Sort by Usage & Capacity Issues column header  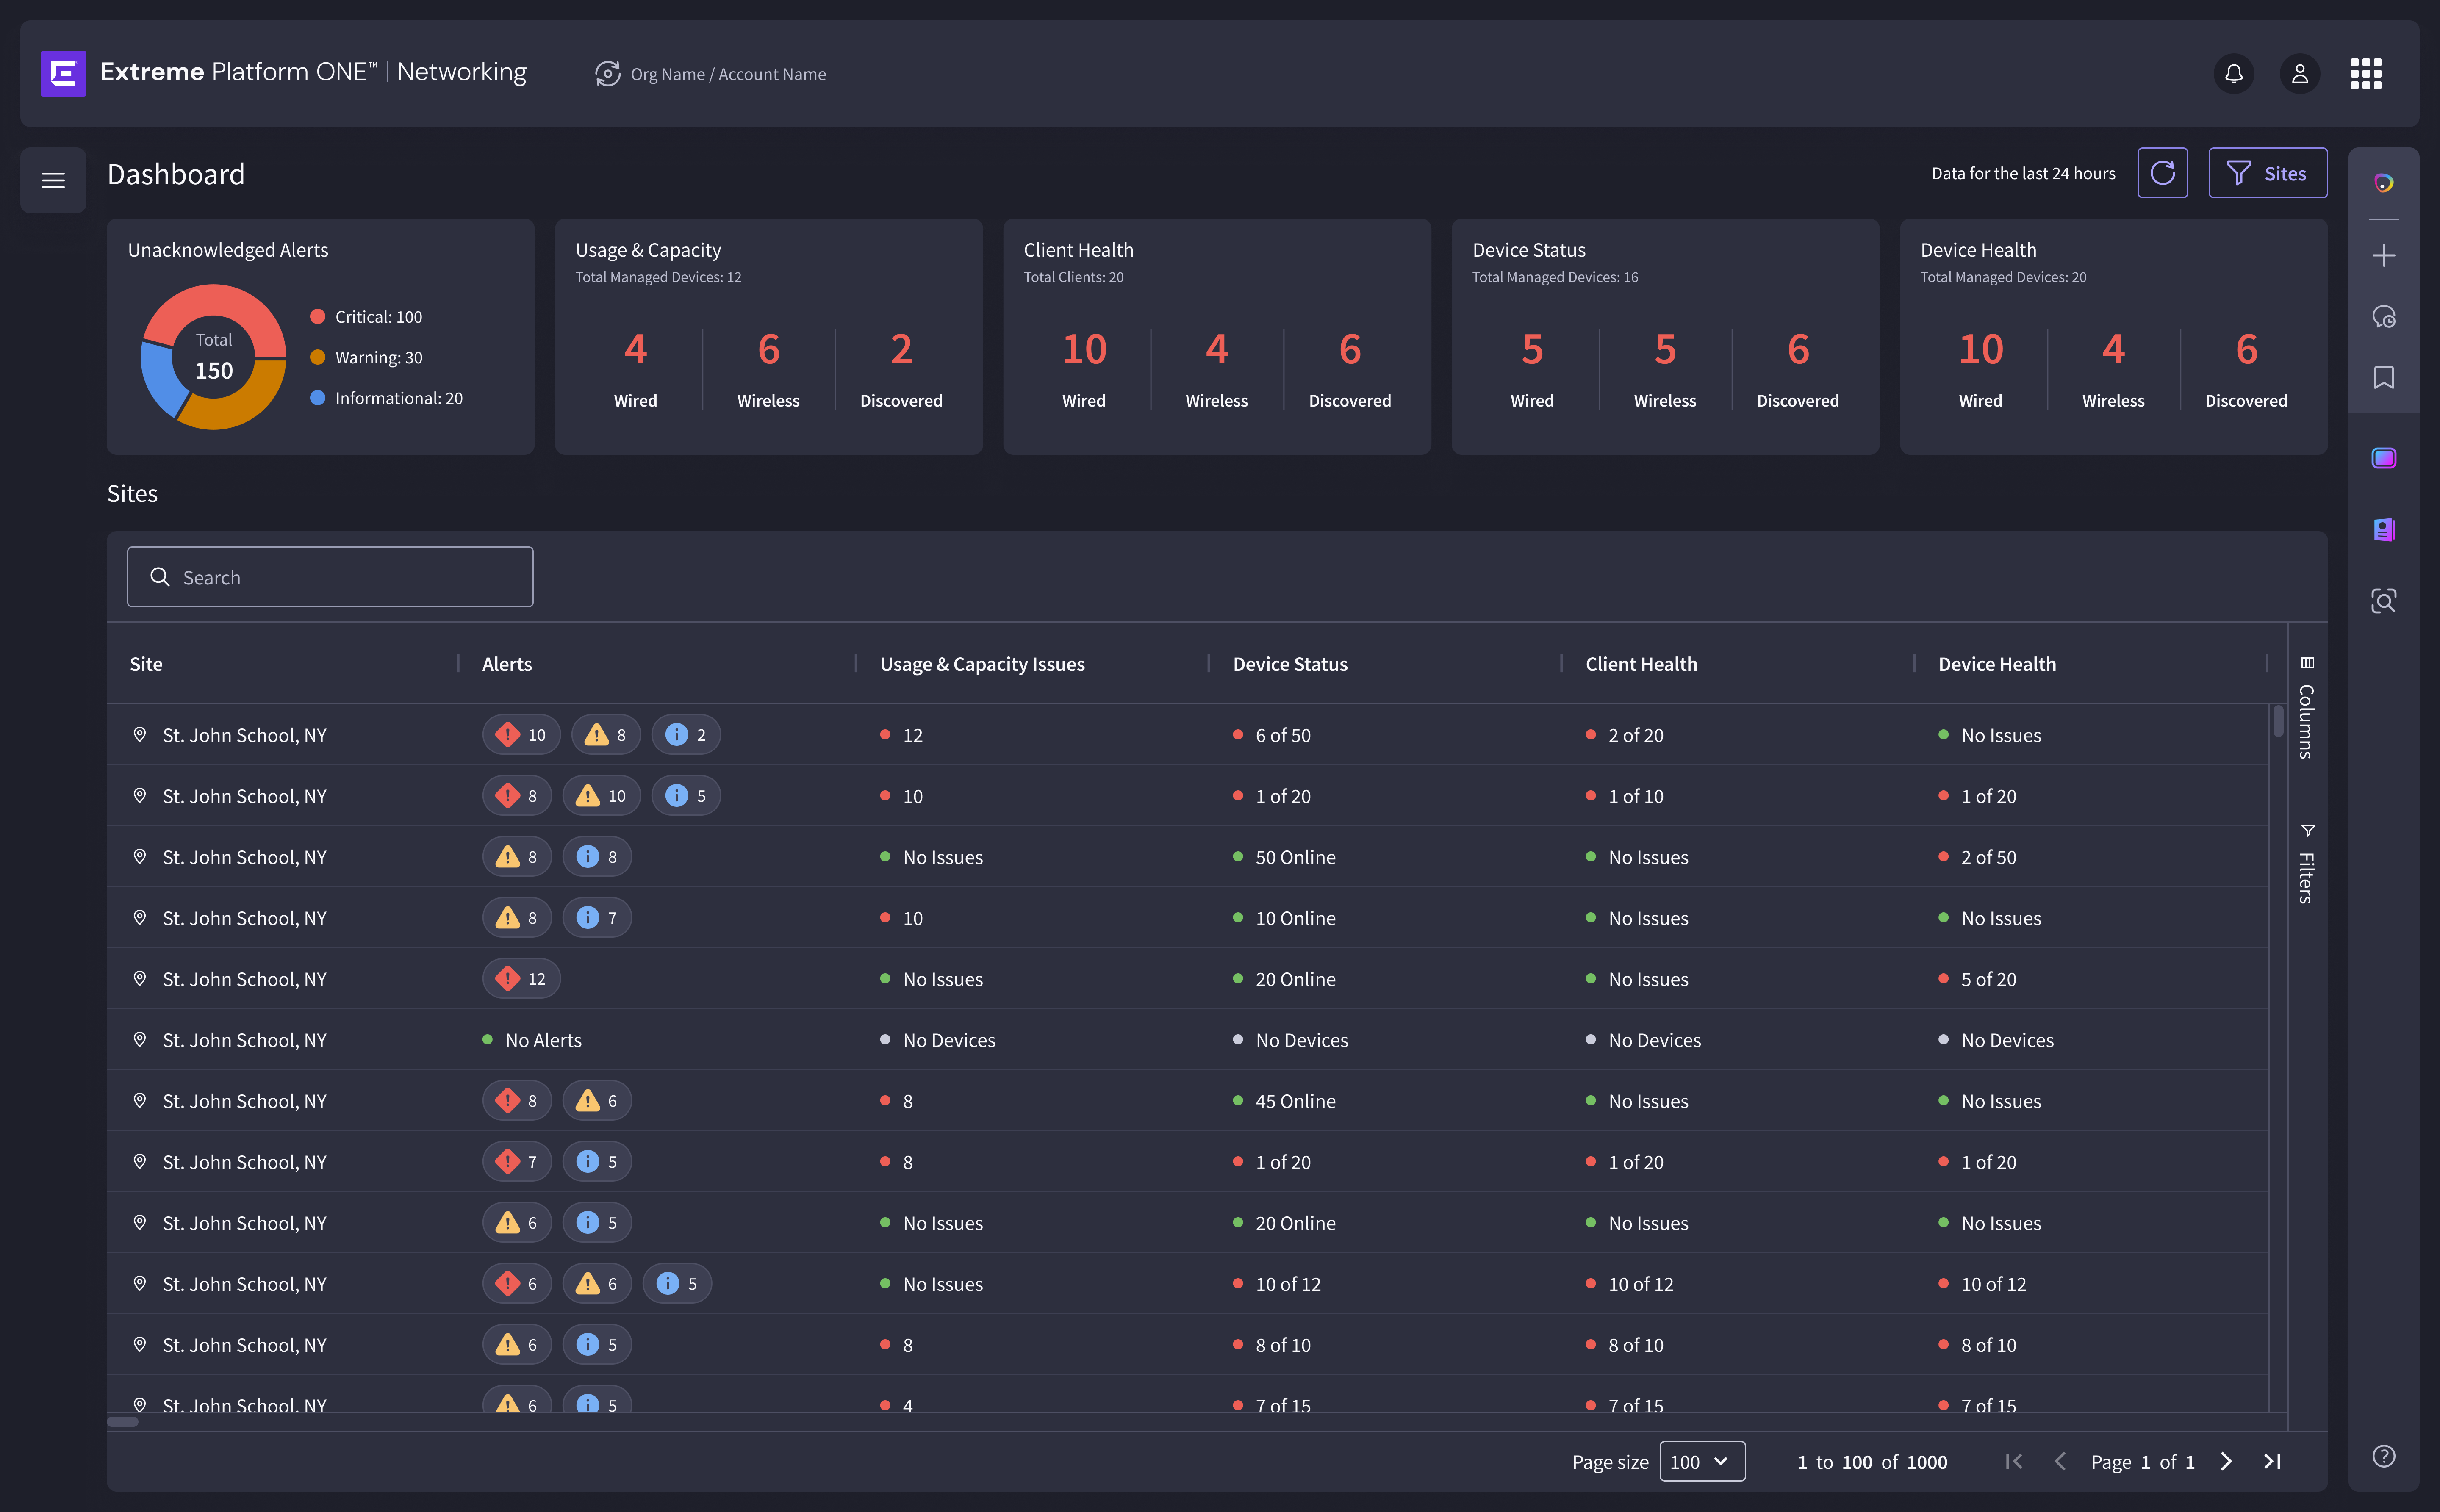pyautogui.click(x=982, y=664)
